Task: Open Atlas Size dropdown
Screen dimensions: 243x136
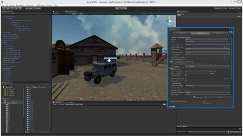Action: 208,94
